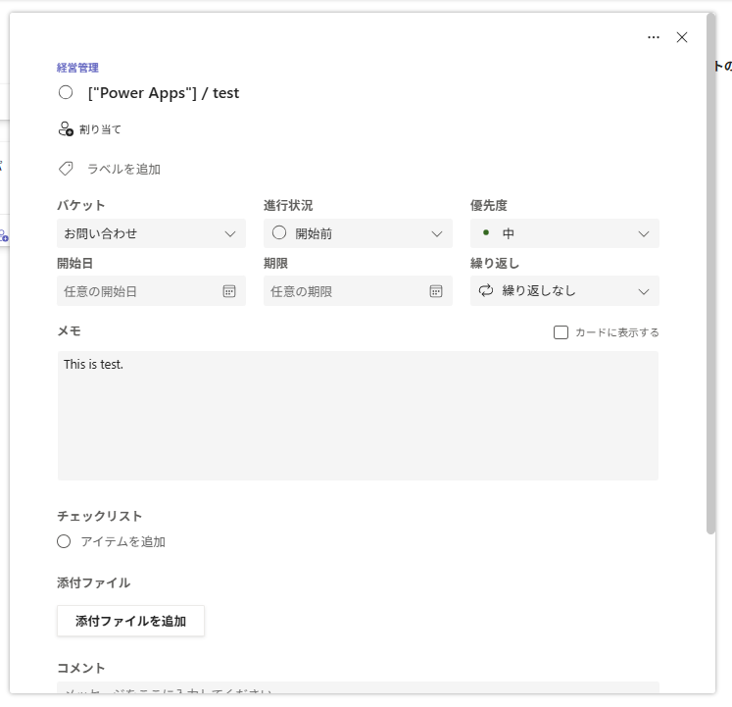Screen dimensions: 732x707
Task: Expand the 繰り返し dropdown chevron
Action: 644,291
